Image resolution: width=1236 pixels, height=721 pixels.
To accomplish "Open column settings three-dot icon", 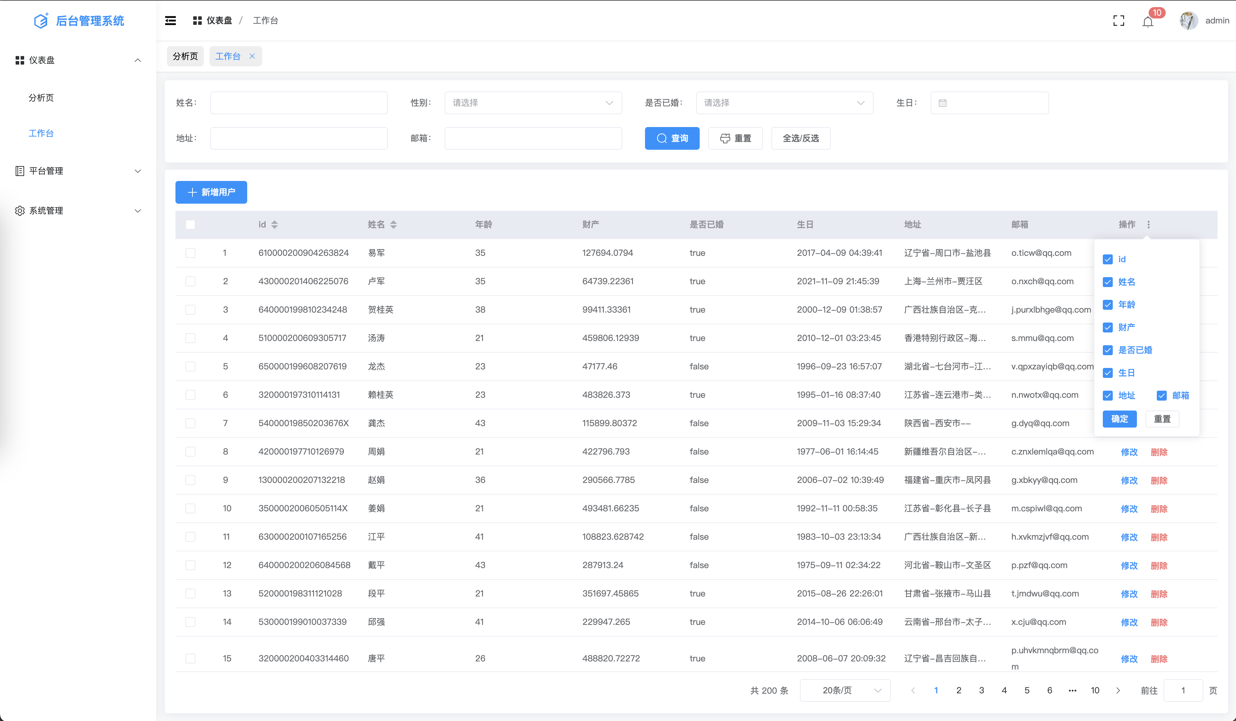I will [x=1148, y=225].
